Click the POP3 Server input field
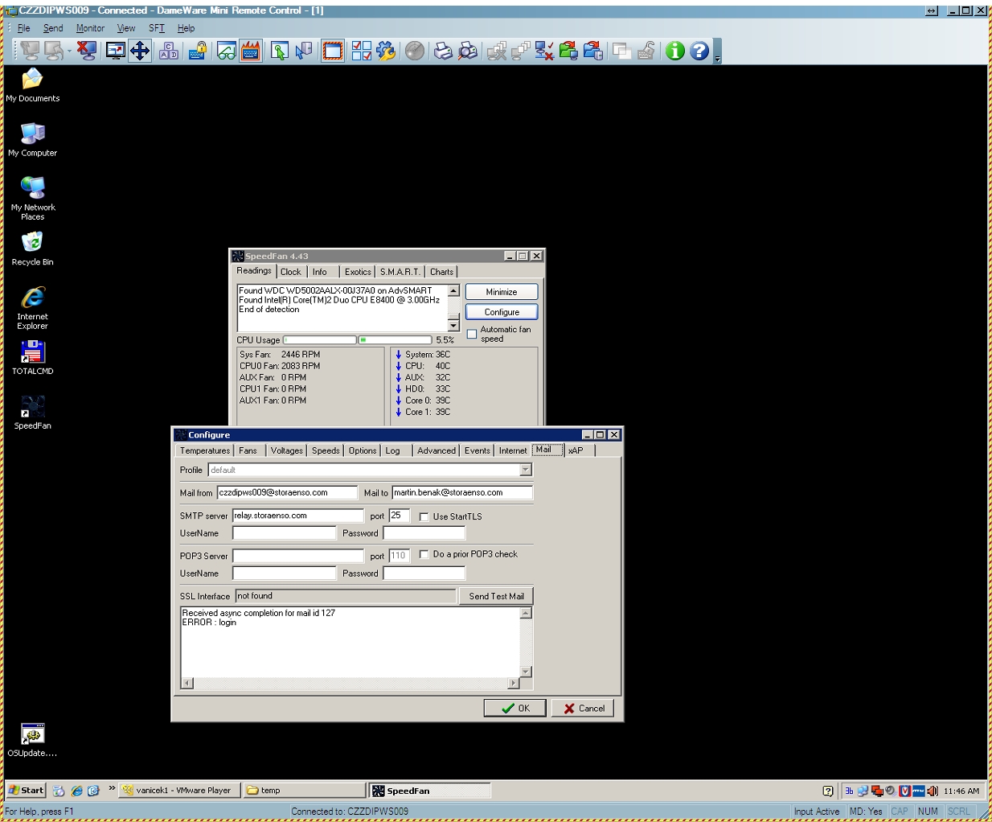The image size is (992, 822). pyautogui.click(x=298, y=556)
